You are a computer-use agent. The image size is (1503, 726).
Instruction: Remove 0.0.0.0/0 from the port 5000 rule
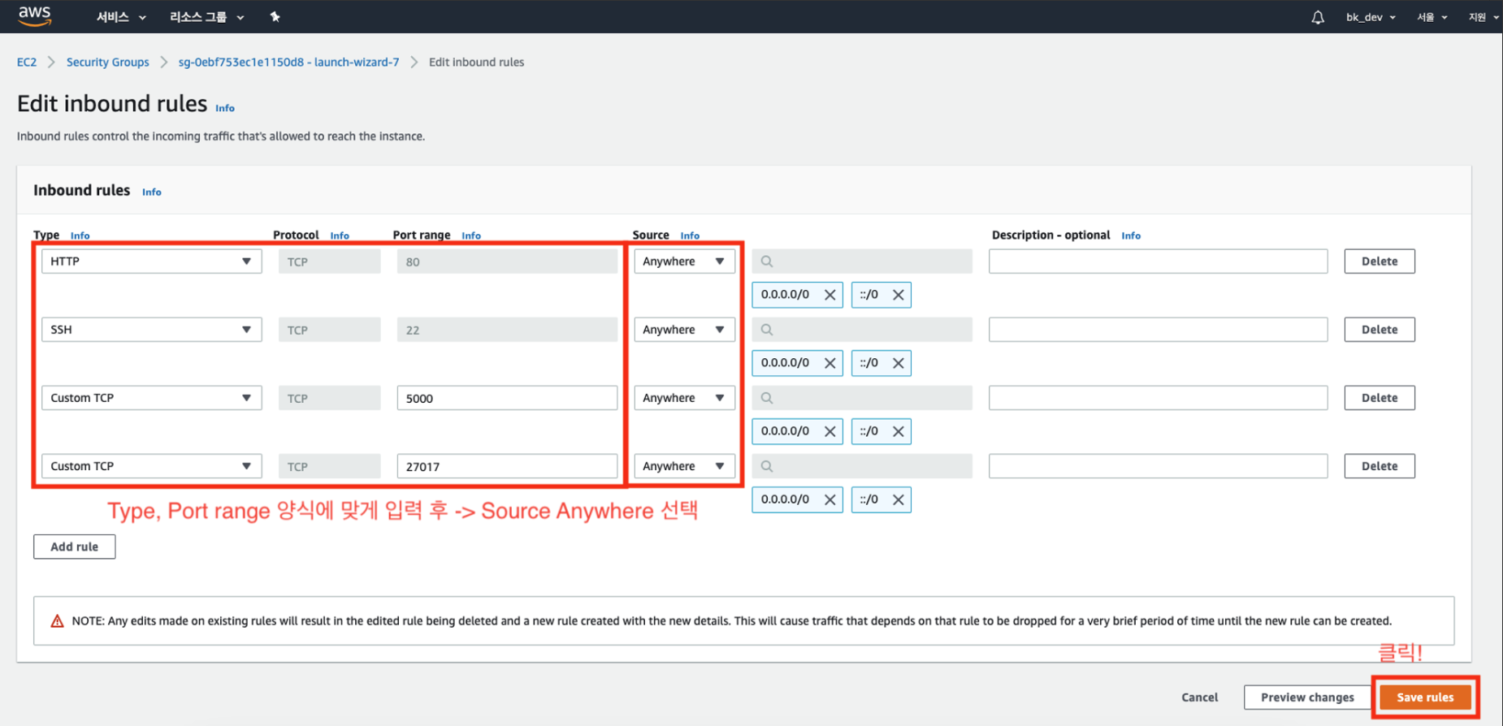tap(829, 431)
